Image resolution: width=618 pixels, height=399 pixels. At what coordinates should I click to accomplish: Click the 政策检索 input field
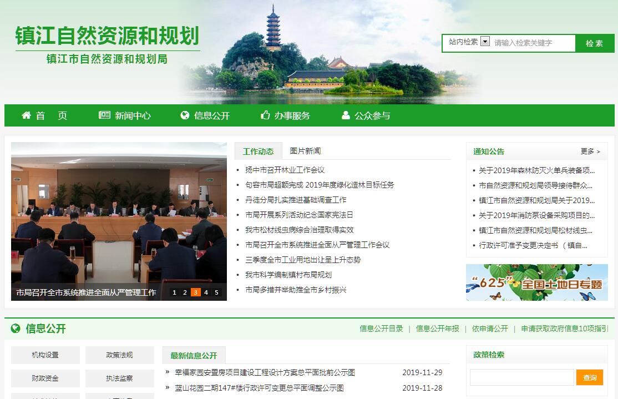pos(522,377)
